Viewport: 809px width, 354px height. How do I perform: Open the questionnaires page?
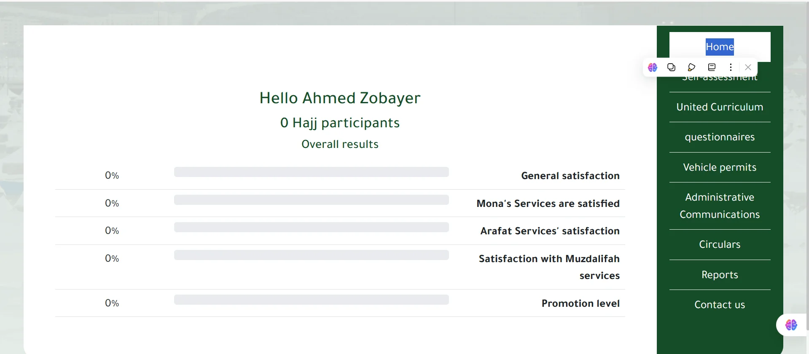point(719,137)
